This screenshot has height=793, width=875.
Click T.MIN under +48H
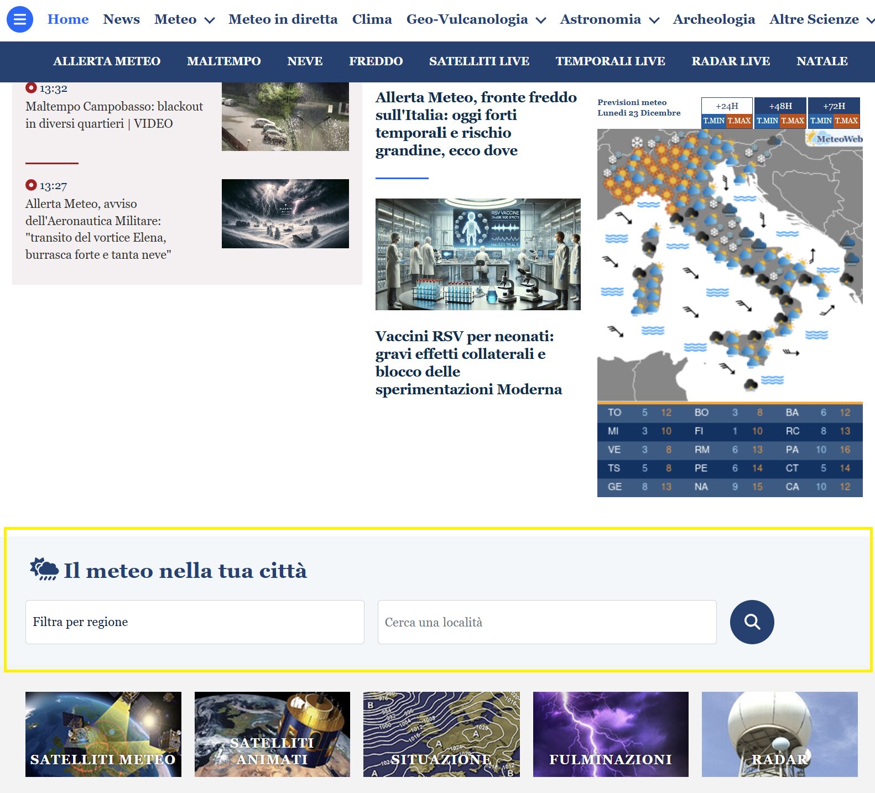[x=767, y=121]
